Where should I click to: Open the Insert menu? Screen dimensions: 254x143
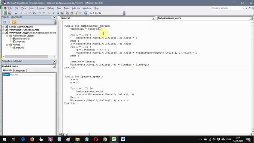(x=32, y=8)
